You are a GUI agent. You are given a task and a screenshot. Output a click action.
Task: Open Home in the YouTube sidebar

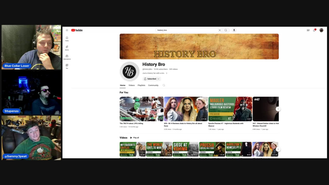click(x=67, y=39)
